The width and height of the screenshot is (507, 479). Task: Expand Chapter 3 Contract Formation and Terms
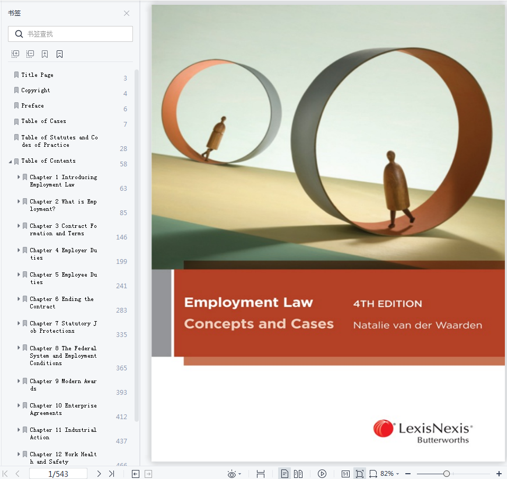[19, 226]
